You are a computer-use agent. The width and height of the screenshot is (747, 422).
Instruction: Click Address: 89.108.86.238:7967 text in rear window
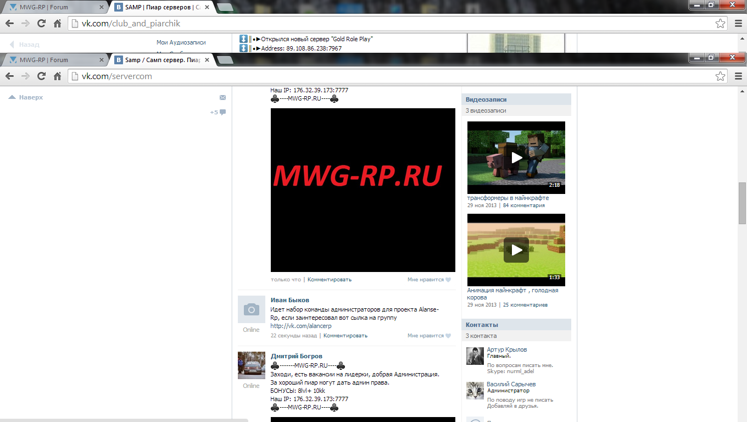(301, 49)
